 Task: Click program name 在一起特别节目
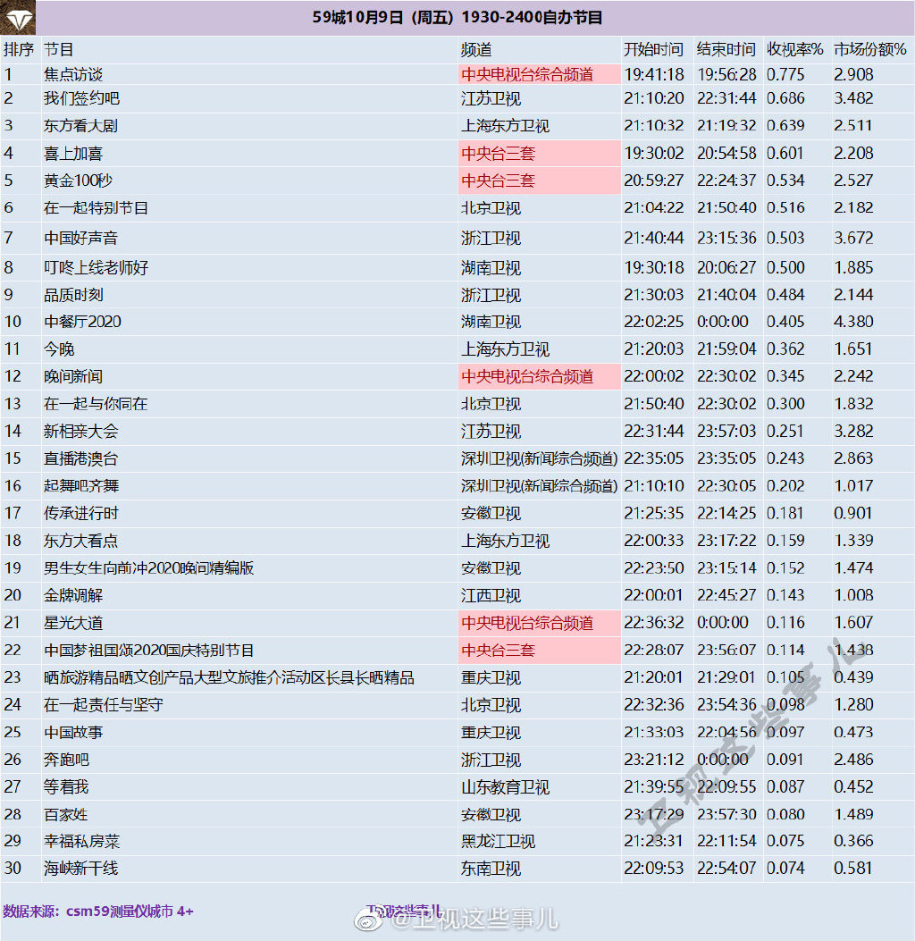click(96, 208)
